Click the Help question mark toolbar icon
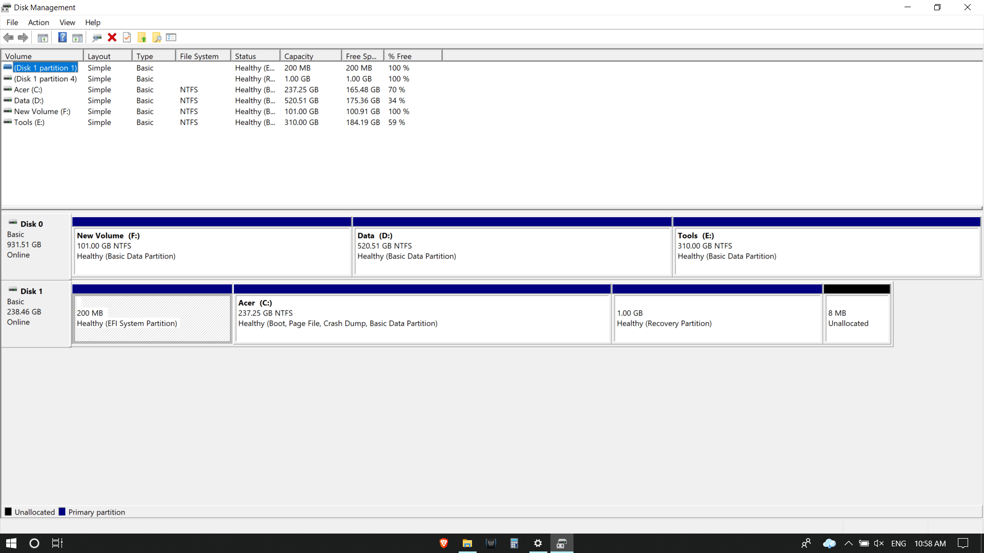984x553 pixels. click(x=62, y=37)
